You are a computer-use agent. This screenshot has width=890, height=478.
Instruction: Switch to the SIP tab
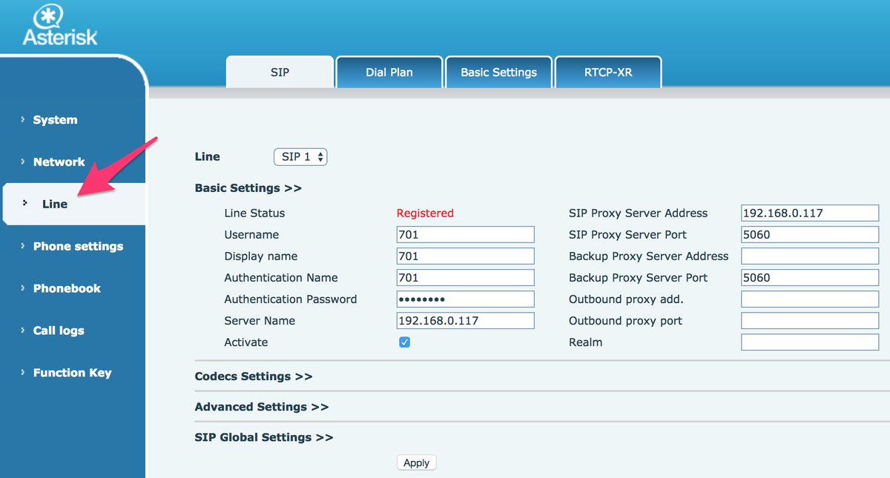tap(280, 73)
